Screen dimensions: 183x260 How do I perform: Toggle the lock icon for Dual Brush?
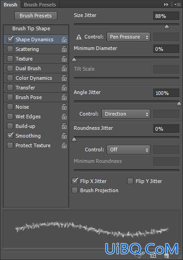[64, 68]
